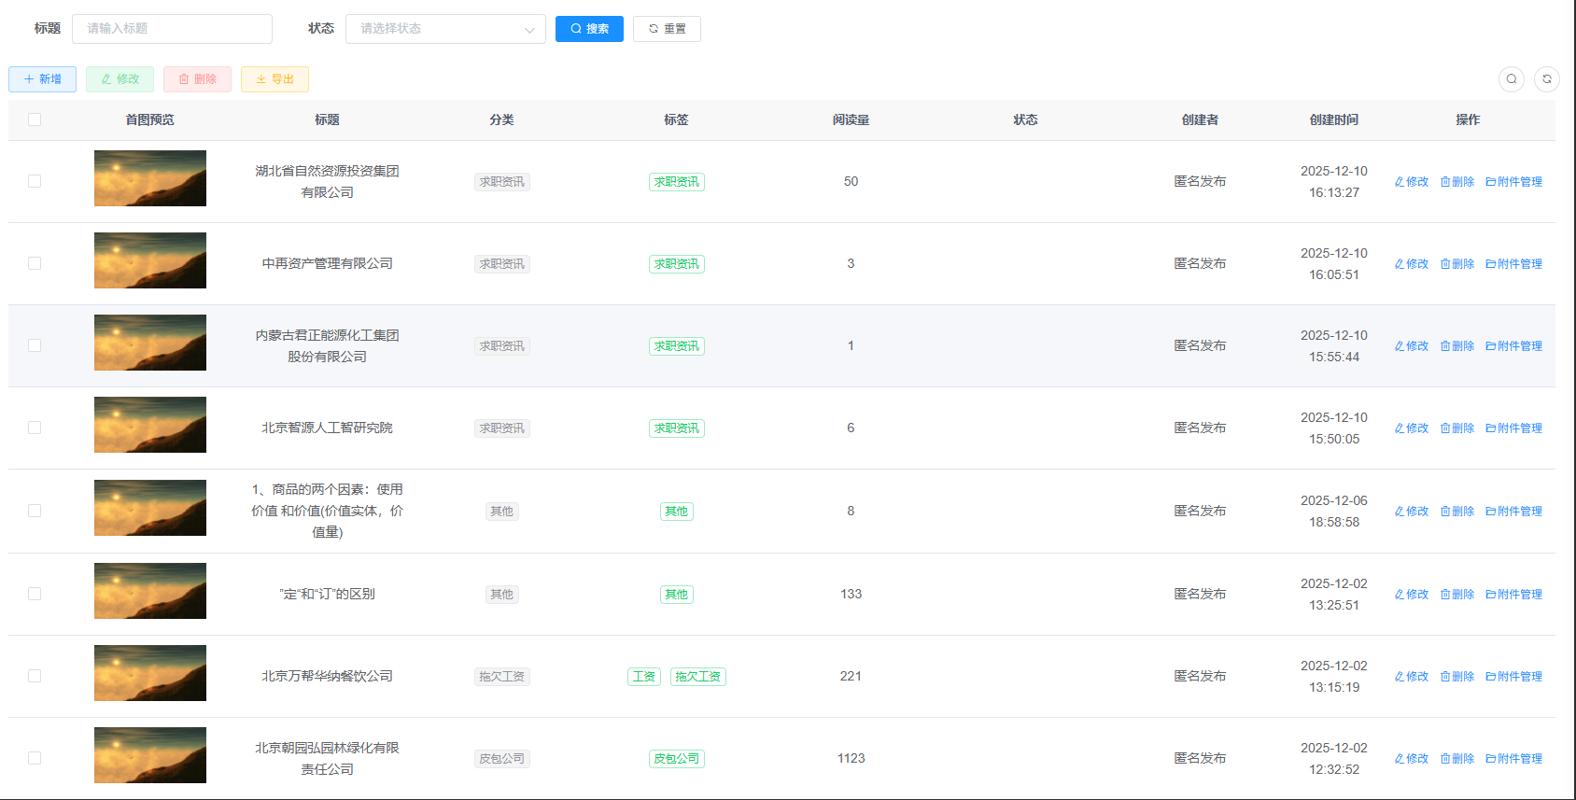The height and width of the screenshot is (800, 1576).
Task: Click the 首图预览 column header
Action: [150, 119]
